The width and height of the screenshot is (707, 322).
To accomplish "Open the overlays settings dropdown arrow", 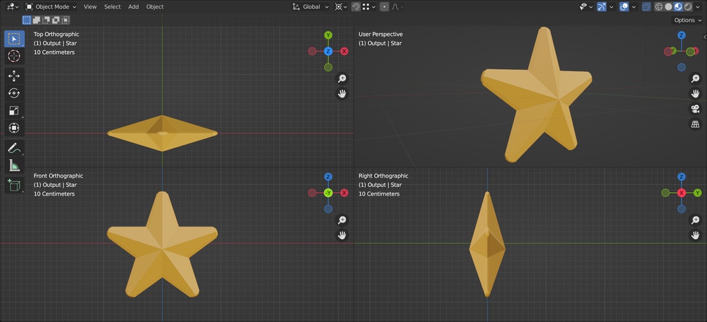I will pyautogui.click(x=634, y=7).
